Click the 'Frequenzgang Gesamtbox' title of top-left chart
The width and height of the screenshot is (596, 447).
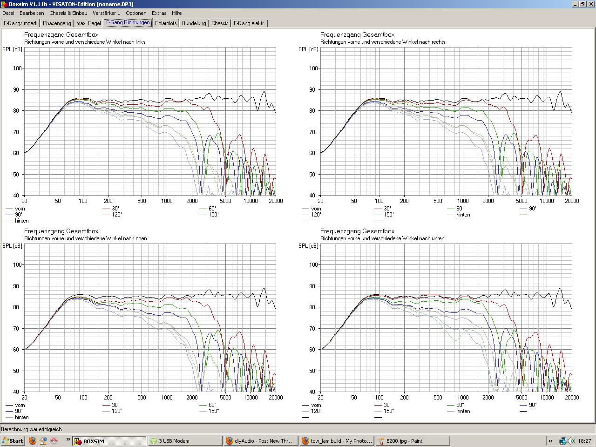click(x=61, y=35)
